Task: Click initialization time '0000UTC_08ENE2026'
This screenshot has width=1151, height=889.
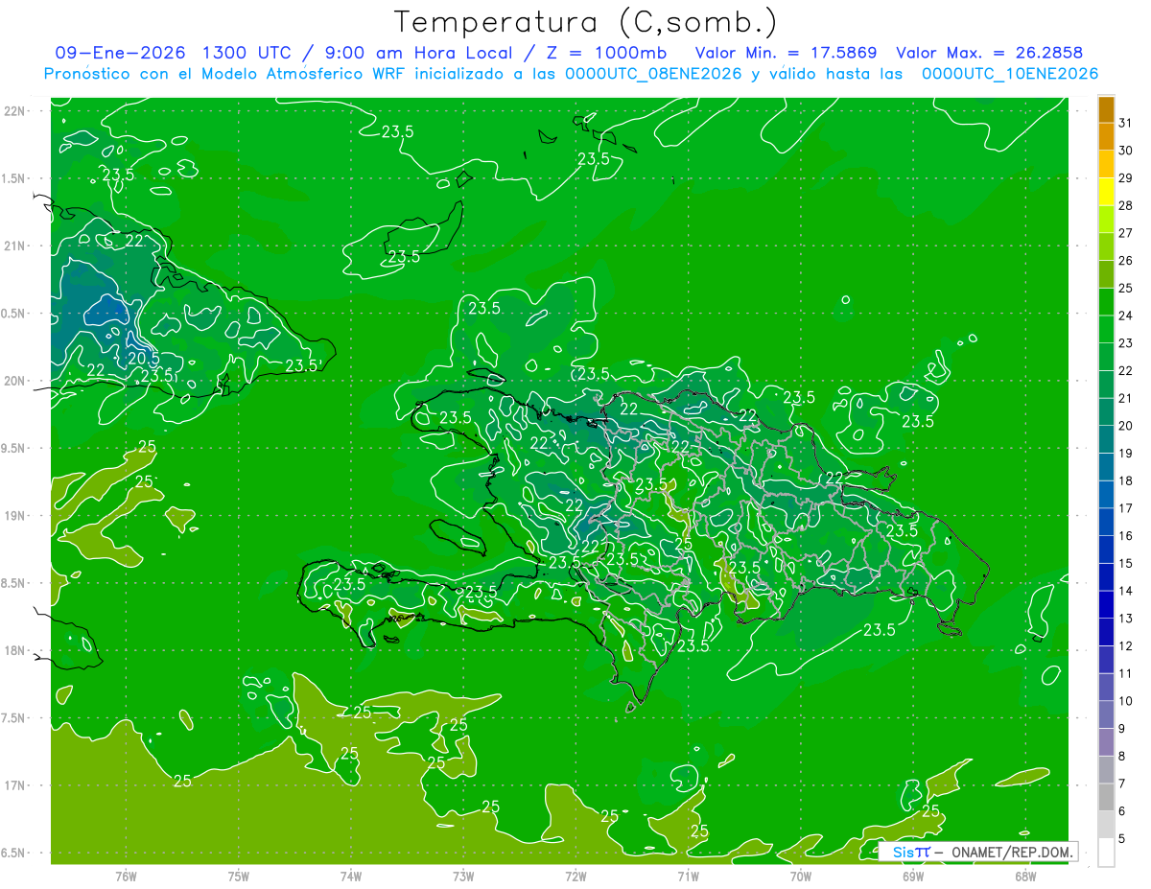Action: coord(654,74)
